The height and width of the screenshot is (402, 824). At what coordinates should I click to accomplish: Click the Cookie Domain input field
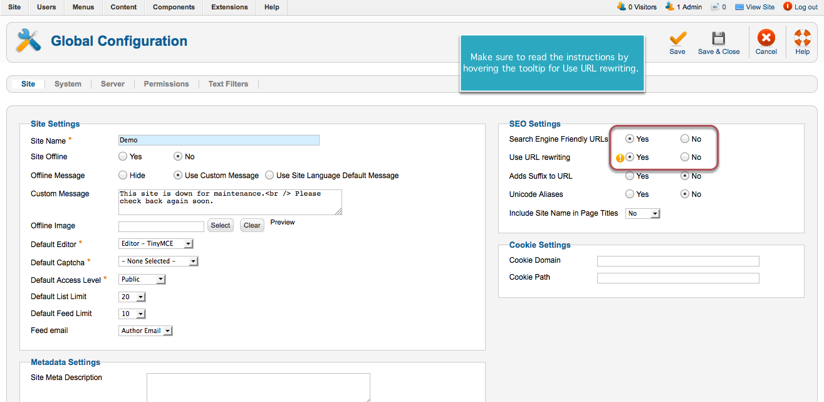pos(678,261)
